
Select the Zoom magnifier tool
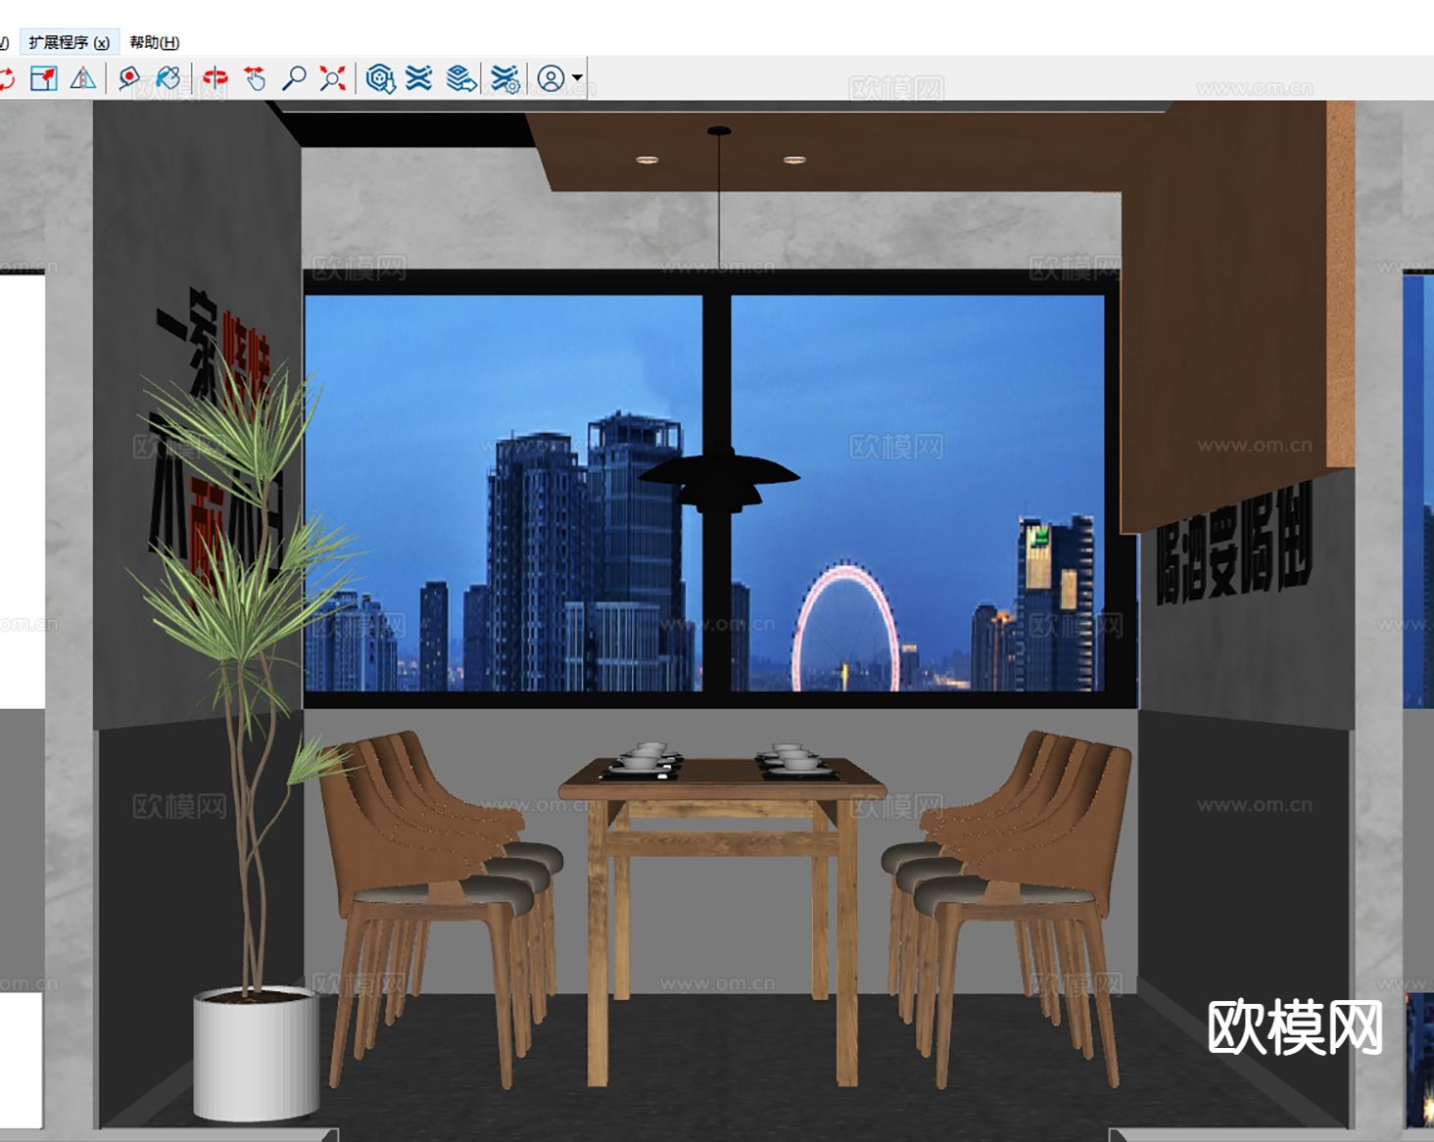(293, 78)
